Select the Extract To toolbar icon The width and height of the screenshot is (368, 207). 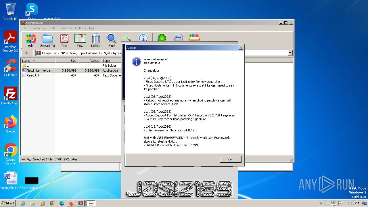[47, 40]
